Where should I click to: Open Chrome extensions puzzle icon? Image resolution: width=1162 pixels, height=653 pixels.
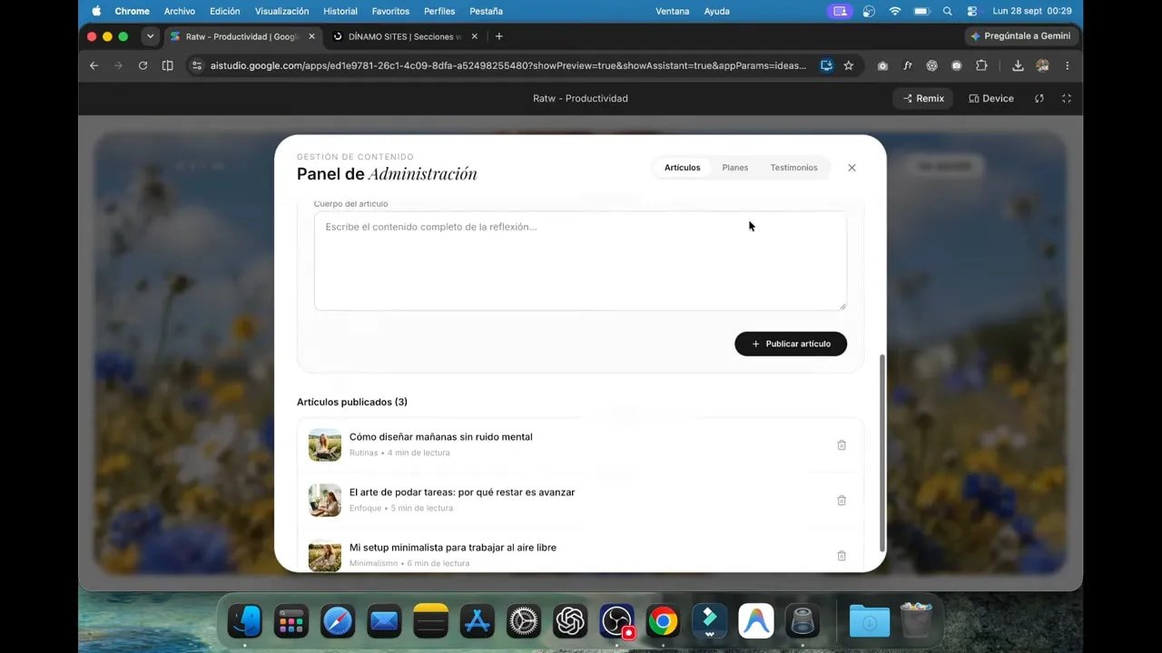tap(981, 65)
